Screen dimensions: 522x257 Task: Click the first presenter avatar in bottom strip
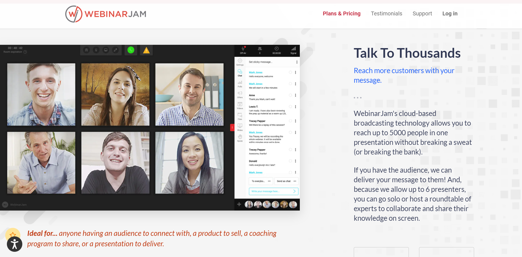coord(249,205)
